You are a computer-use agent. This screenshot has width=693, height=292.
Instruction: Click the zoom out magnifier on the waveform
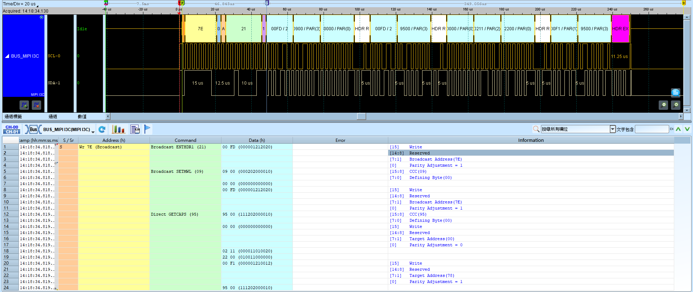coord(663,105)
